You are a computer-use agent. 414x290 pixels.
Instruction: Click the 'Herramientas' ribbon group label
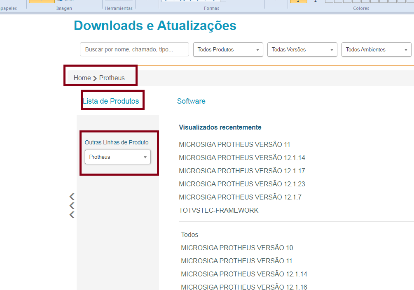tap(119, 9)
